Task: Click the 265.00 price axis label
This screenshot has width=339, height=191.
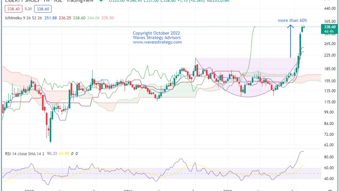Action: [330, 44]
